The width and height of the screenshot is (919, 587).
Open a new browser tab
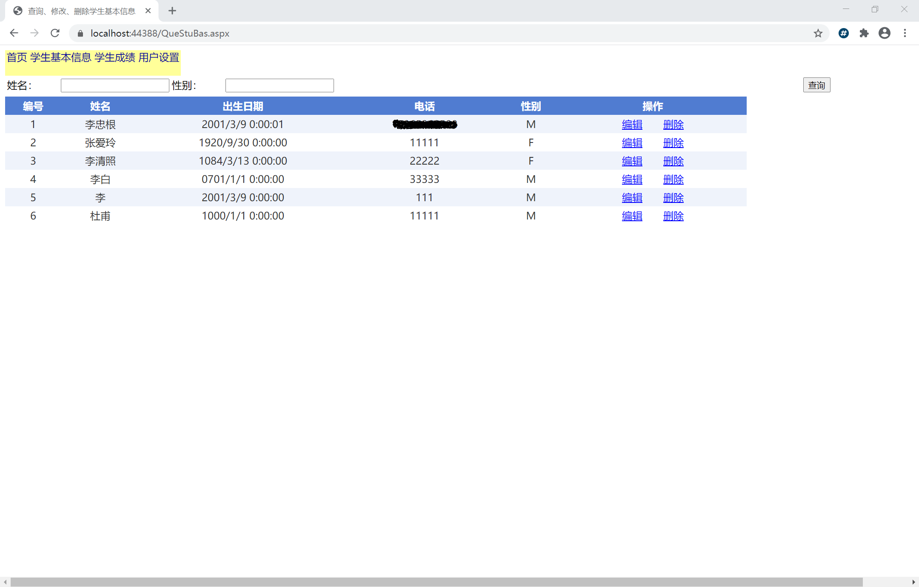pos(172,11)
